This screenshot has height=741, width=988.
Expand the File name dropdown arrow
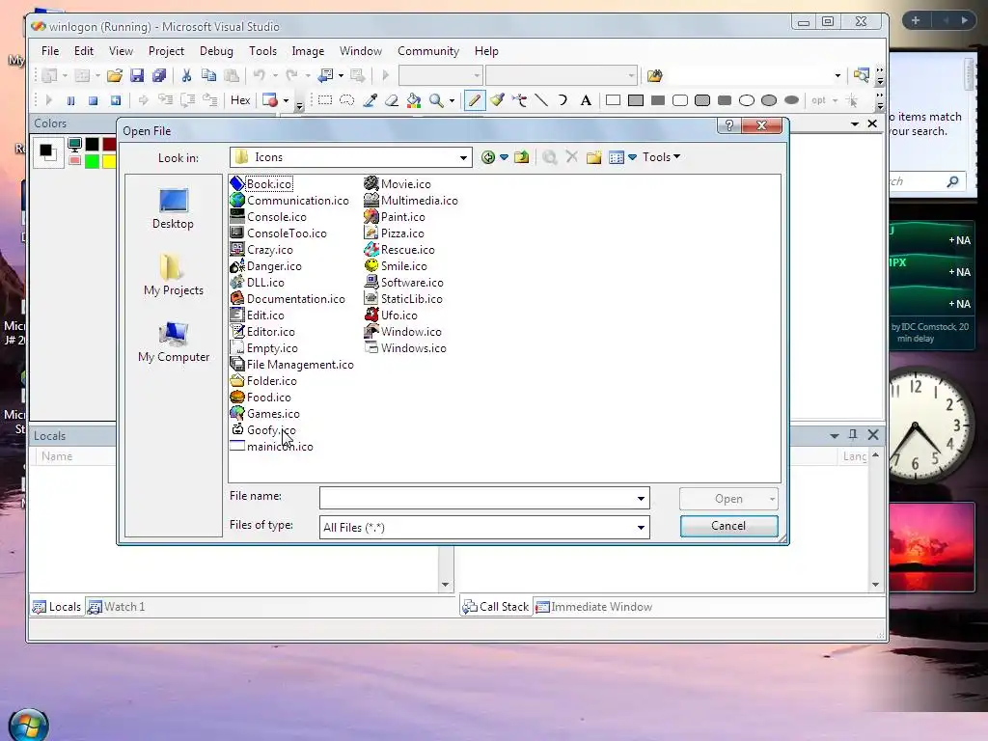point(641,499)
